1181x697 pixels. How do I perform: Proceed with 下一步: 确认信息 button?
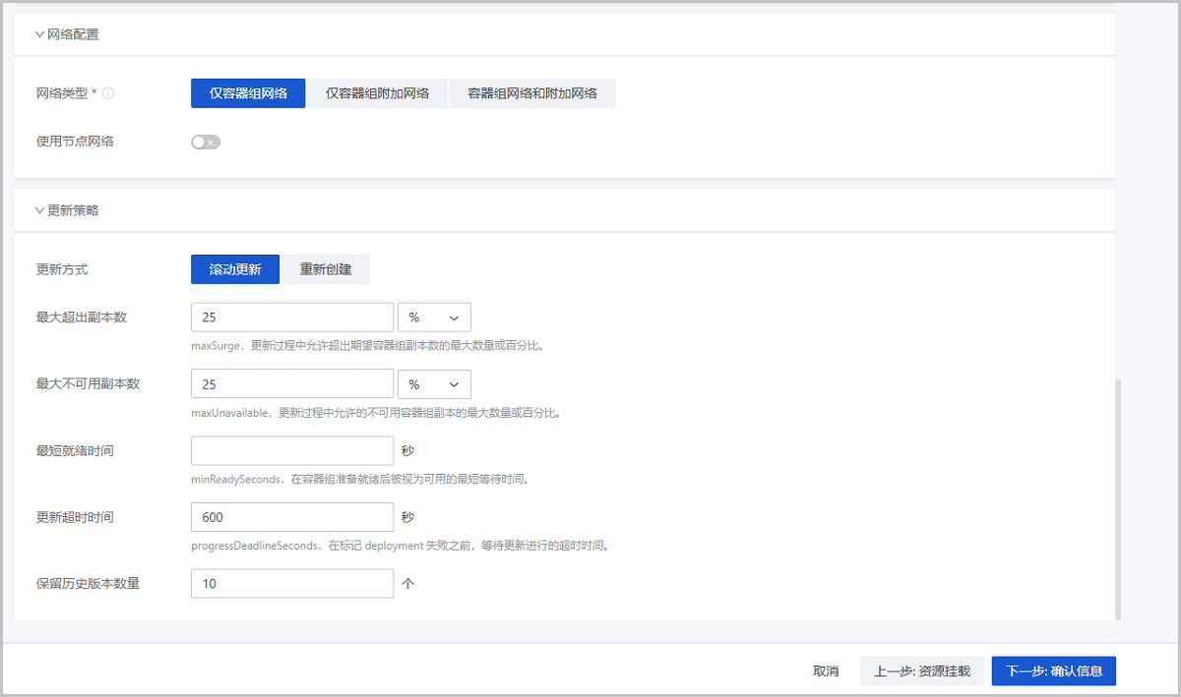pyautogui.click(x=1054, y=671)
